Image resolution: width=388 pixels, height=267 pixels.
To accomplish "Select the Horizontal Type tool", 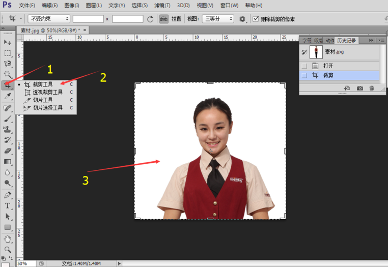I will (x=8, y=205).
